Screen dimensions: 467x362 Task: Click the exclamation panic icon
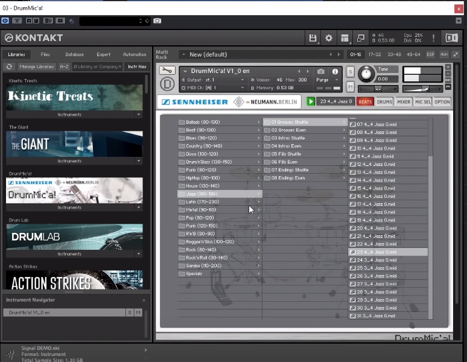(x=433, y=38)
